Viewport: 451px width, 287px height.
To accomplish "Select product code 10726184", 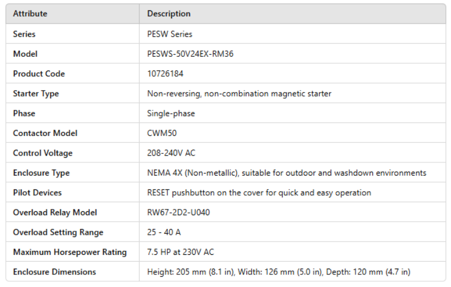I will click(x=165, y=74).
